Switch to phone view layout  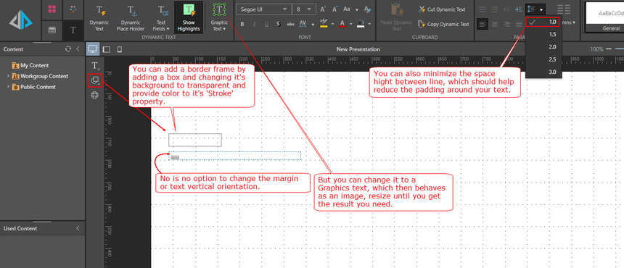tap(119, 49)
